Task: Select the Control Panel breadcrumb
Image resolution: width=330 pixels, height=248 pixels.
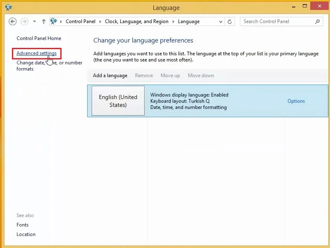Action: (x=81, y=21)
